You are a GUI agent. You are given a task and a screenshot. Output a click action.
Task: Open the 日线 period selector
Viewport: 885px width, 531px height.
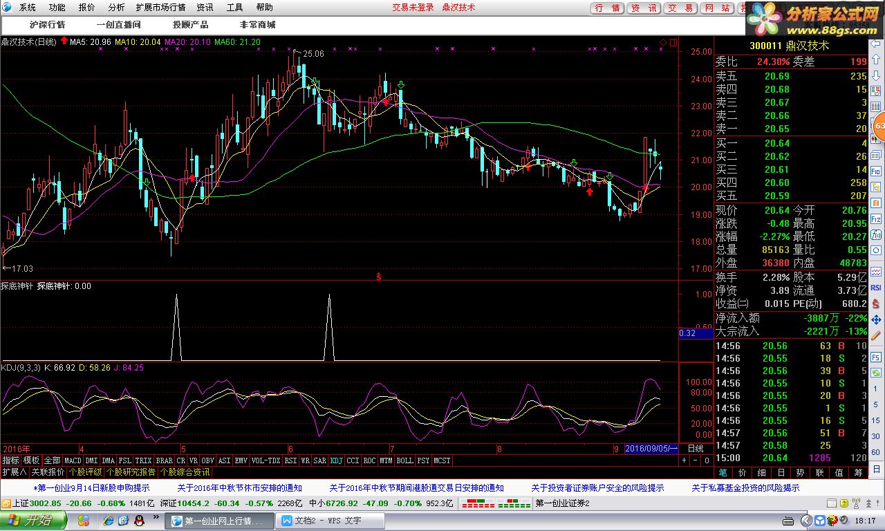pyautogui.click(x=696, y=449)
